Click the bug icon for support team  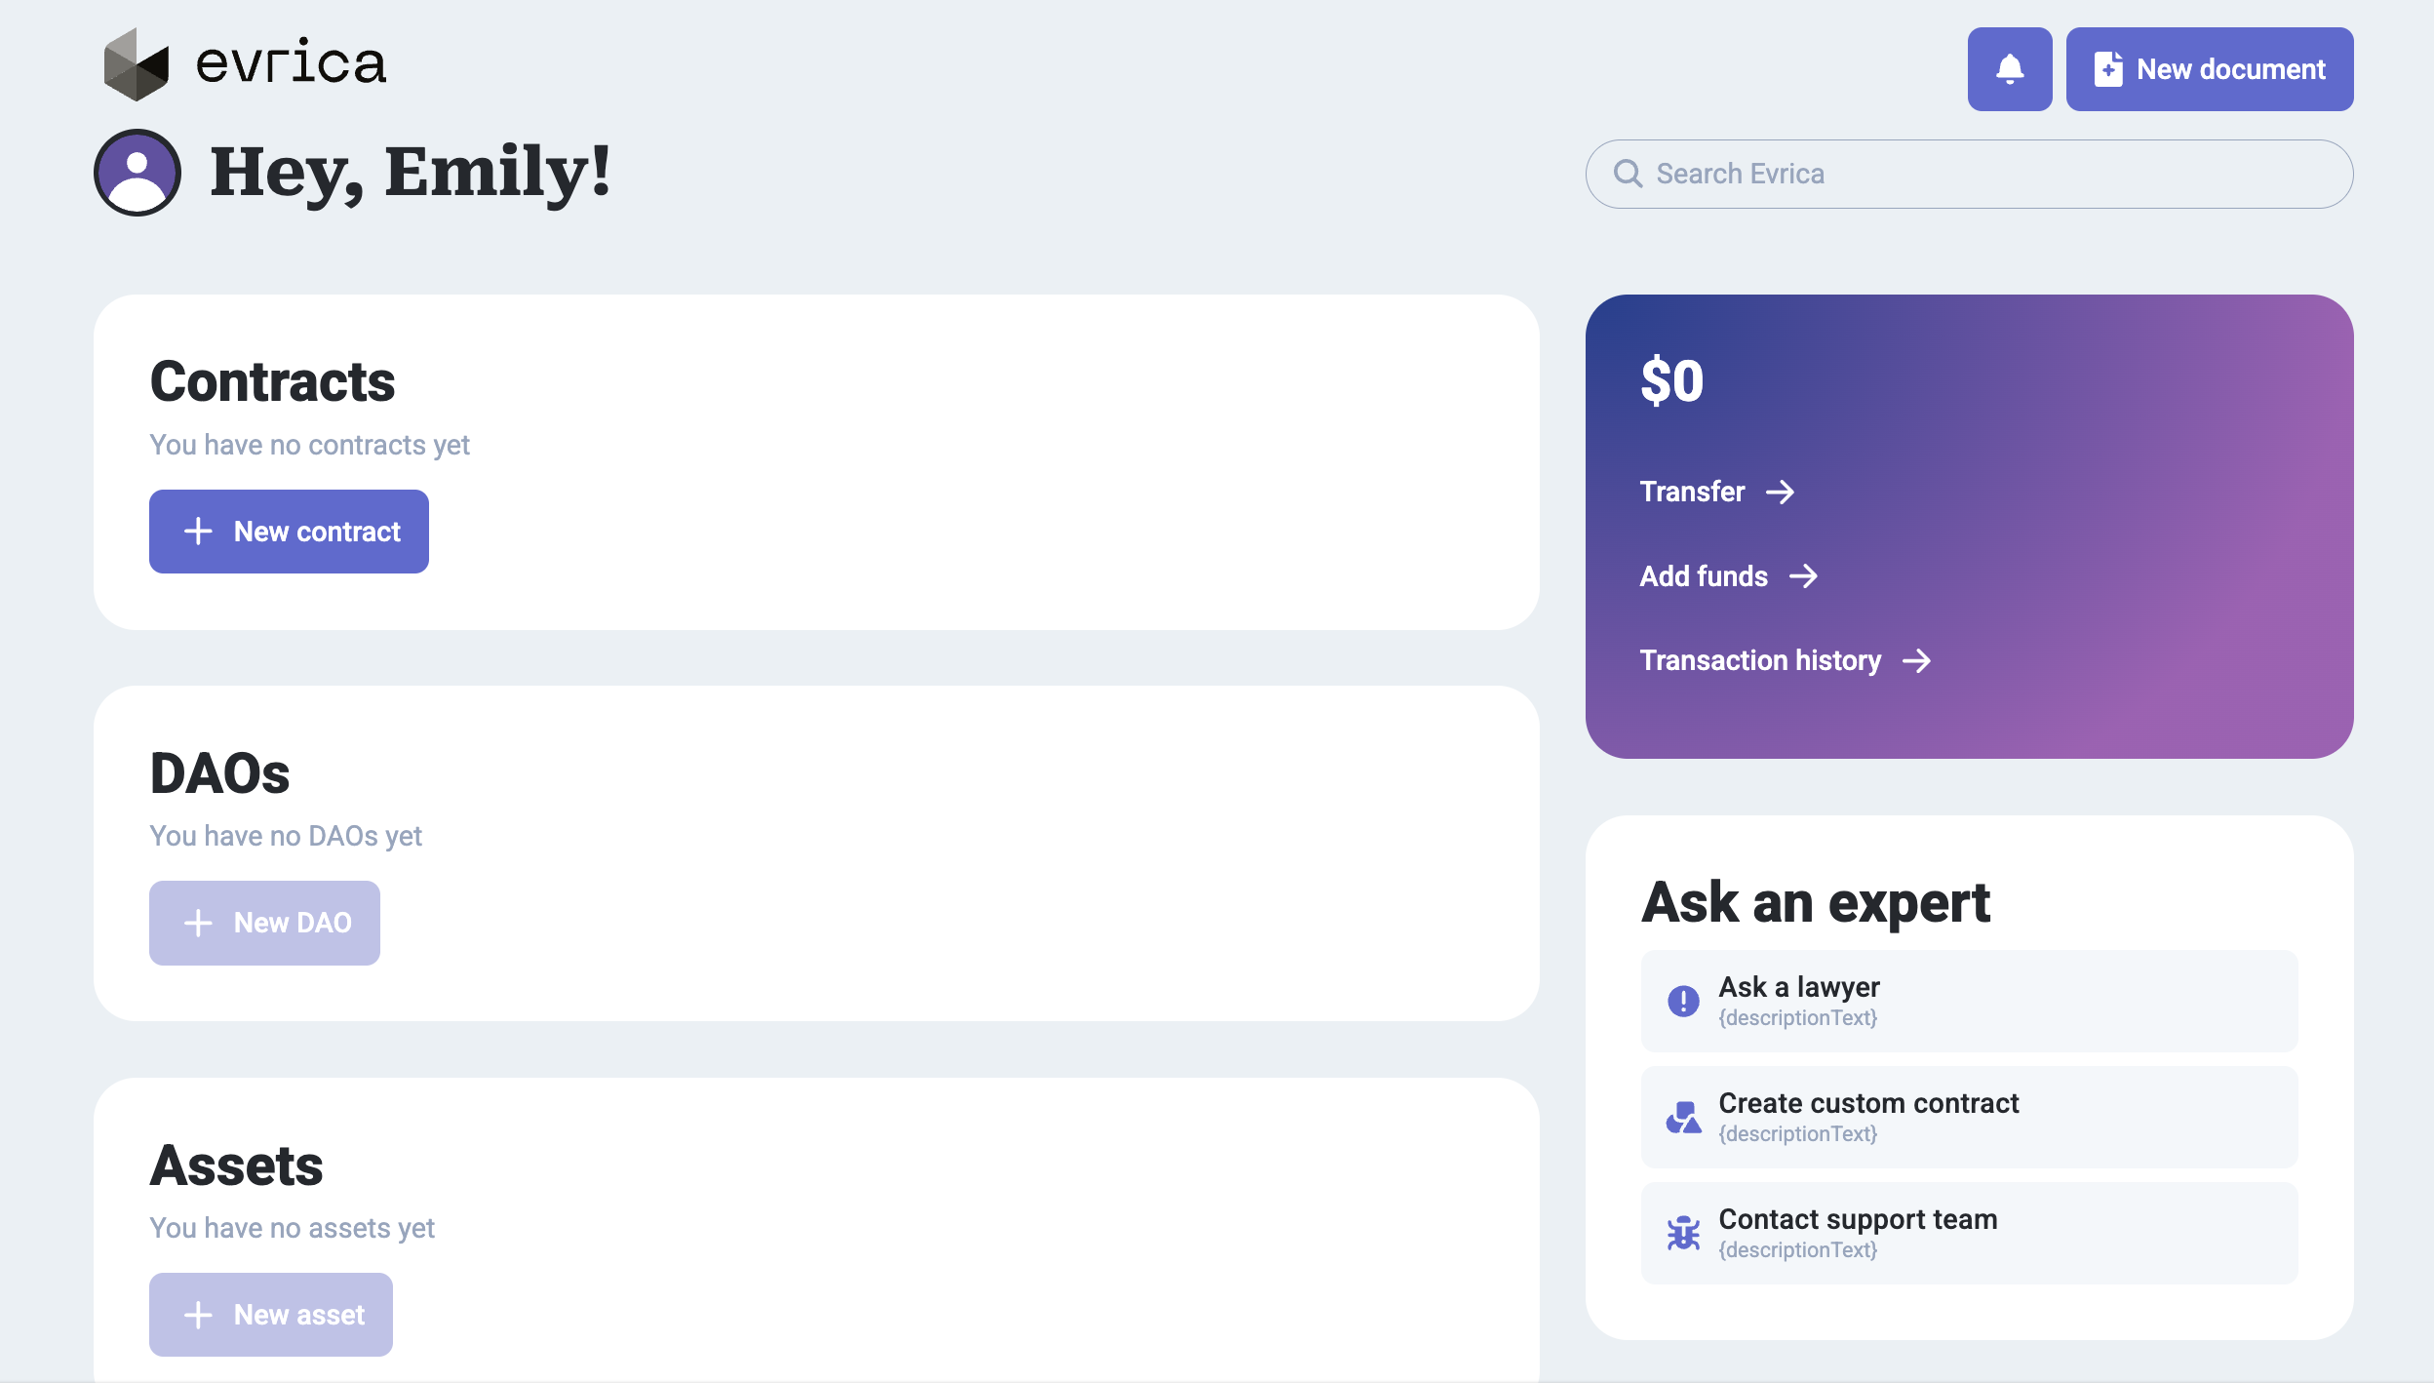[1683, 1233]
